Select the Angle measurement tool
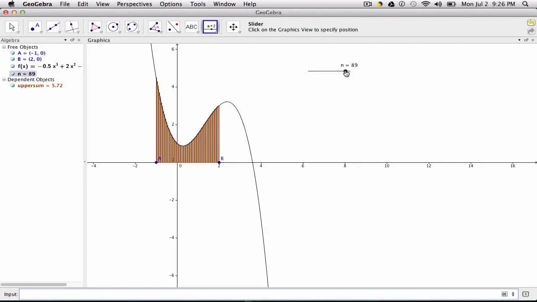Screen dimensions: 537x302 (x=155, y=27)
